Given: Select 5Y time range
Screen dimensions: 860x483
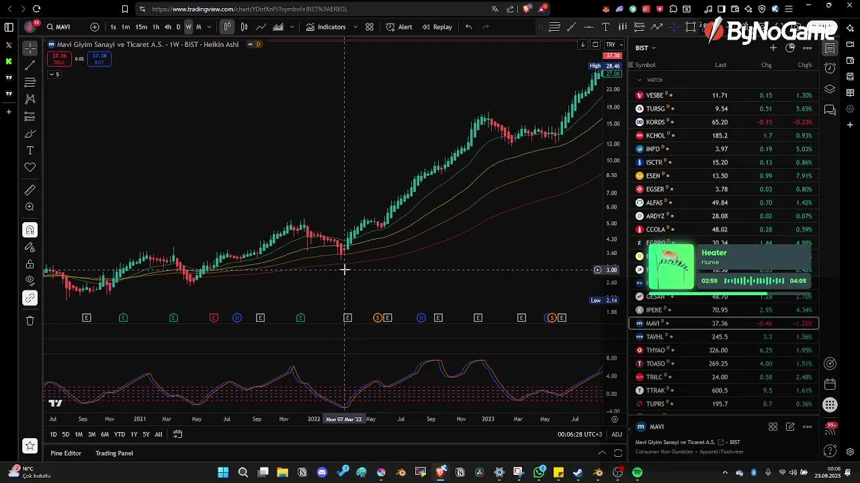Looking at the screenshot, I should pyautogui.click(x=146, y=435).
